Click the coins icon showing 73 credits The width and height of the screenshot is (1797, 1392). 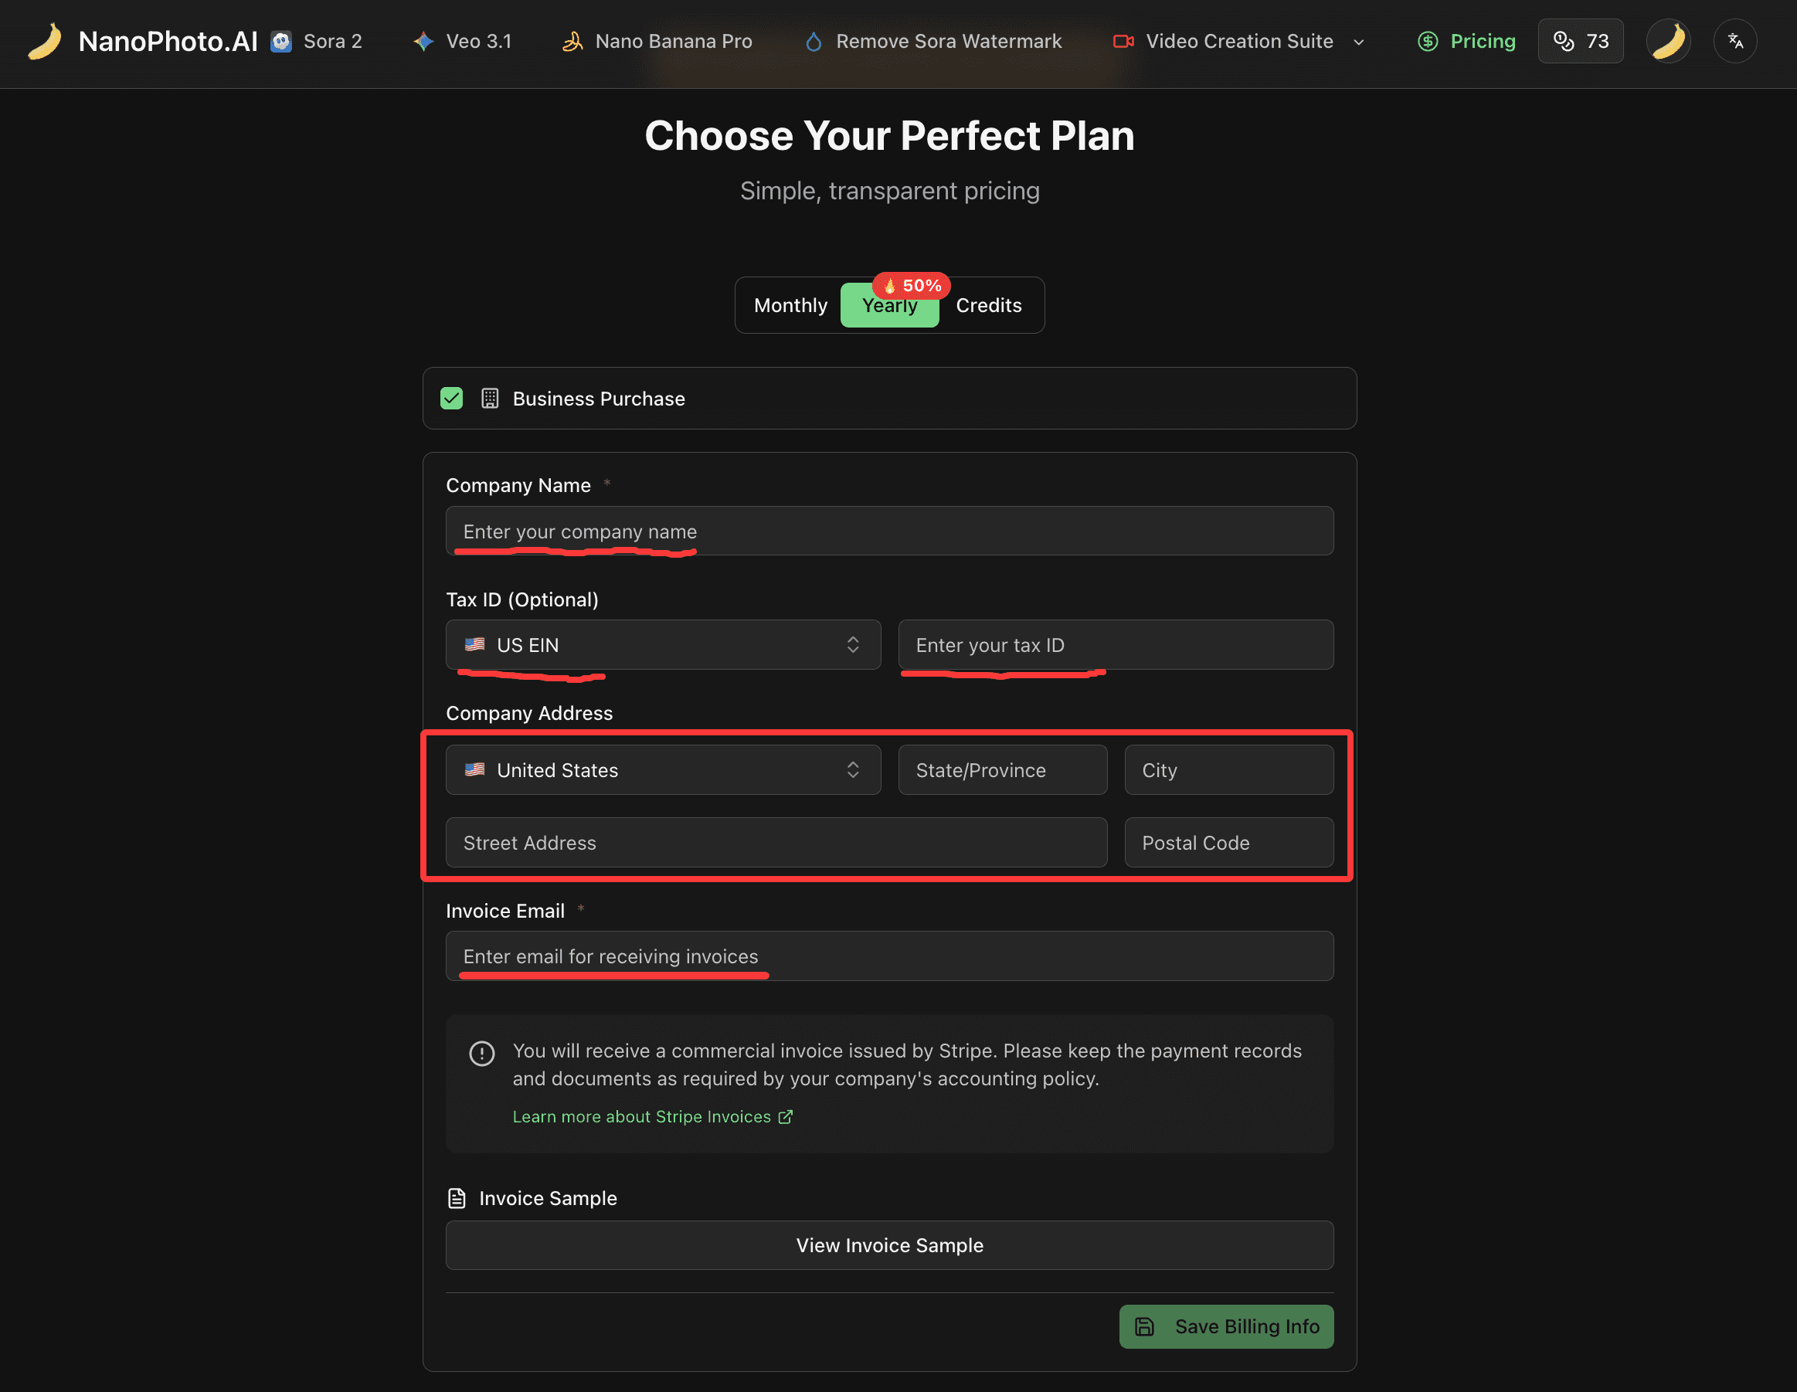click(1564, 40)
